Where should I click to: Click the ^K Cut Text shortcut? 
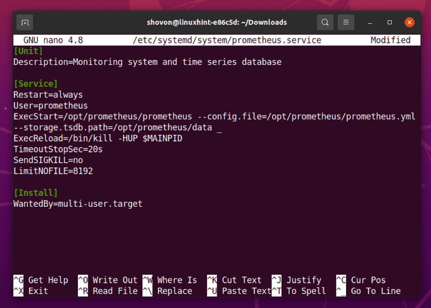point(235,280)
